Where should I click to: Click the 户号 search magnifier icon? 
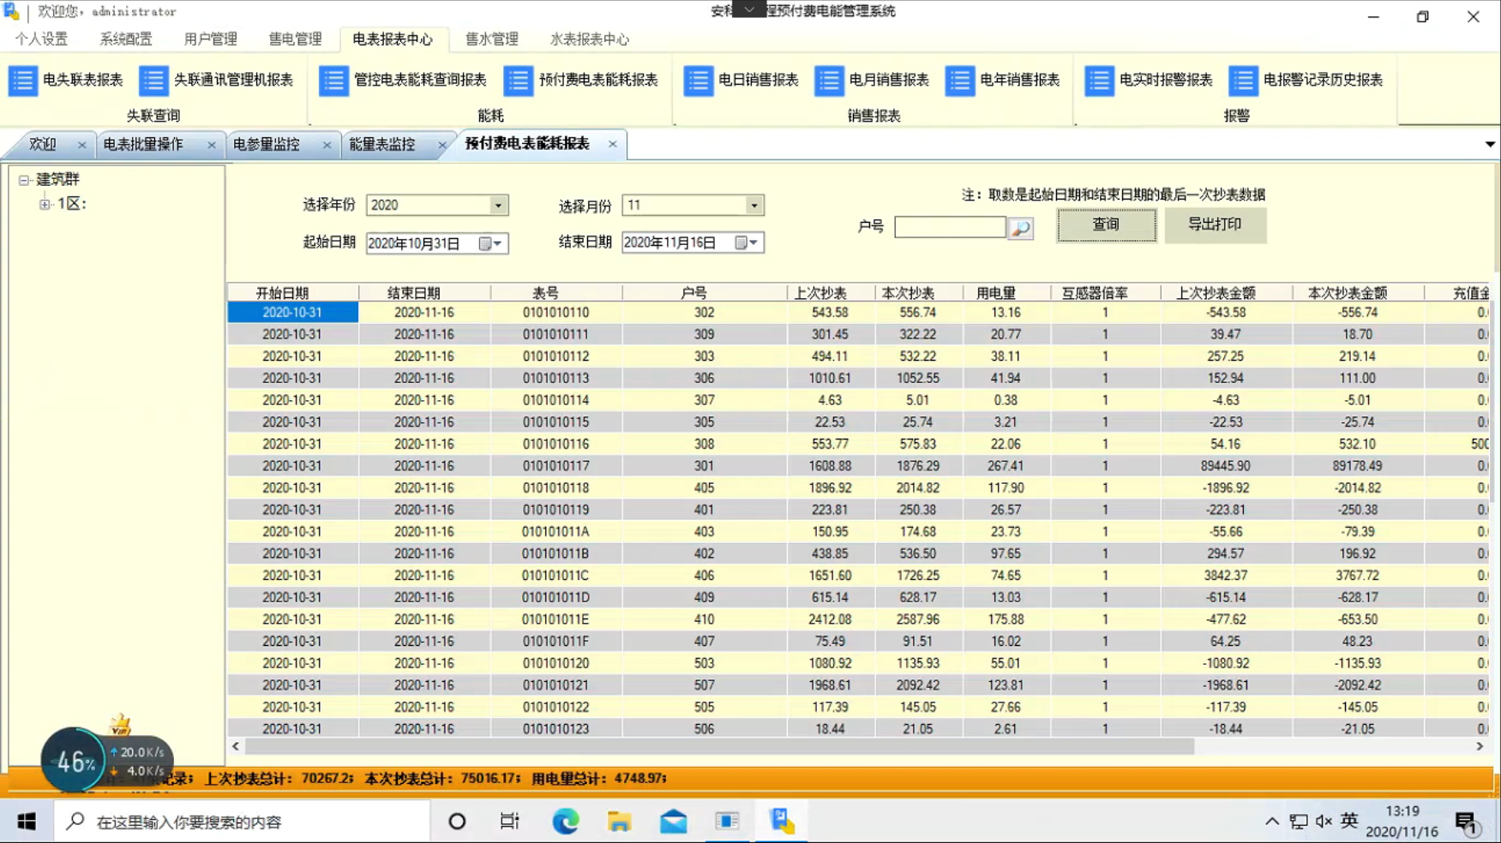[1020, 228]
